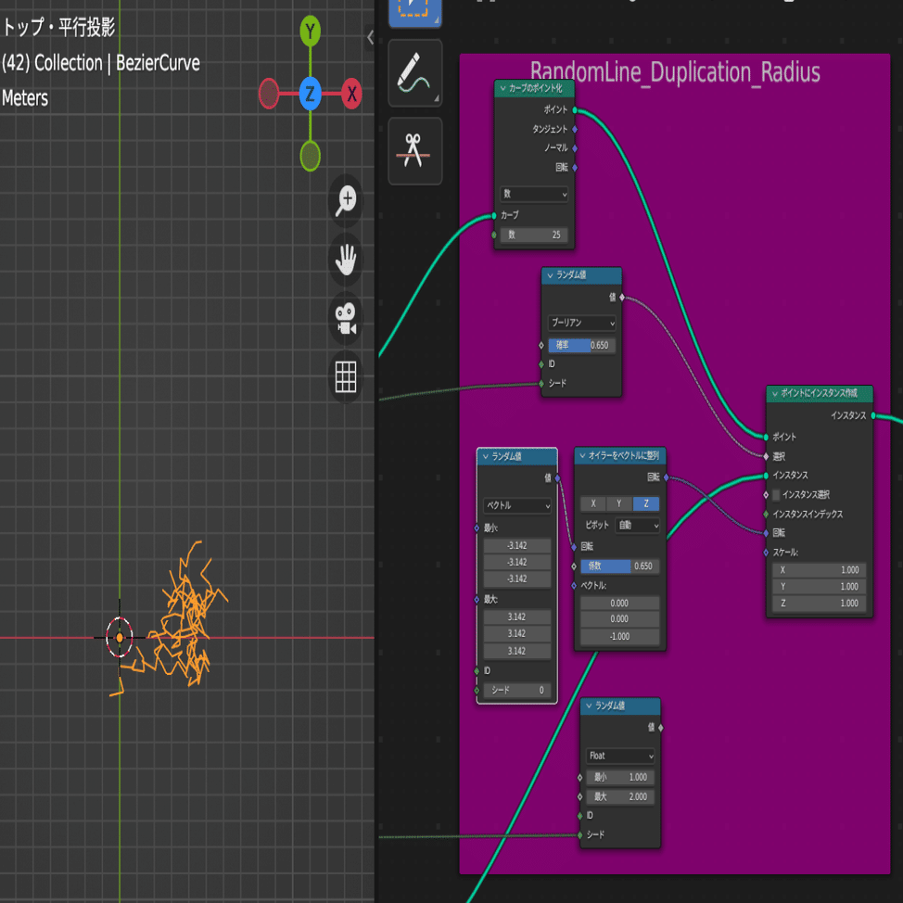Click the 確率 0.650 slider

click(x=581, y=346)
